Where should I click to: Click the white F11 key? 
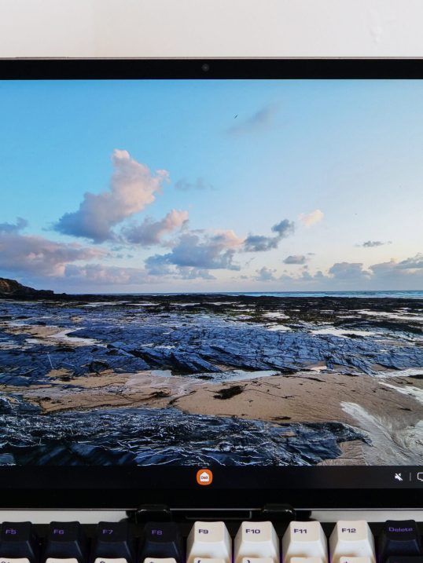[x=304, y=538]
